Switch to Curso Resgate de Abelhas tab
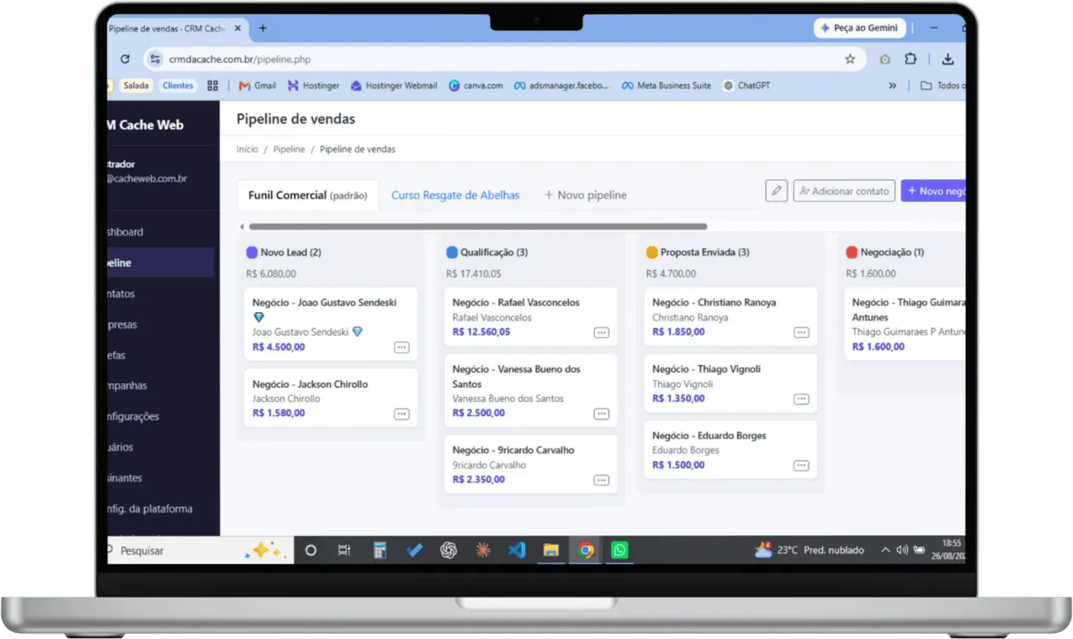 [x=456, y=196]
